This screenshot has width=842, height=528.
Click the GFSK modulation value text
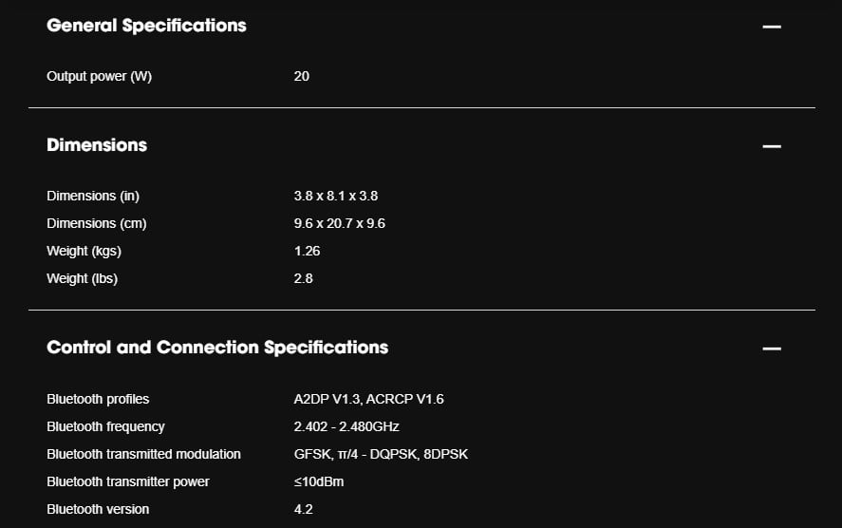[381, 455]
